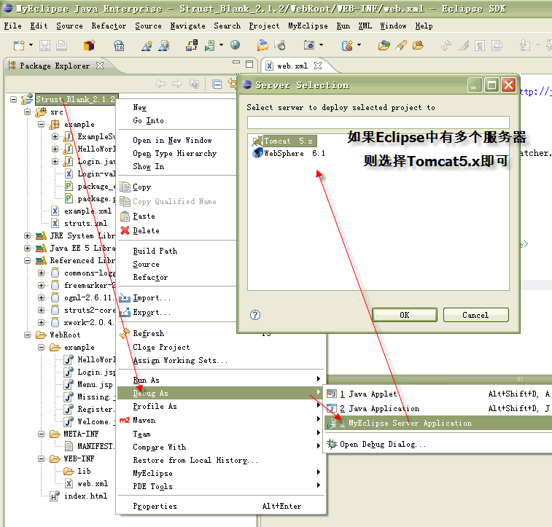Image resolution: width=552 pixels, height=527 pixels.
Task: Select Debug As in context menu
Action: (220, 393)
